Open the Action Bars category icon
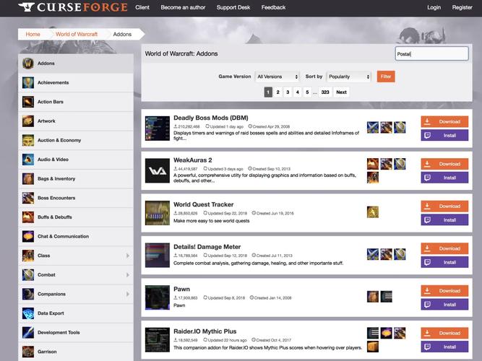 (x=28, y=102)
